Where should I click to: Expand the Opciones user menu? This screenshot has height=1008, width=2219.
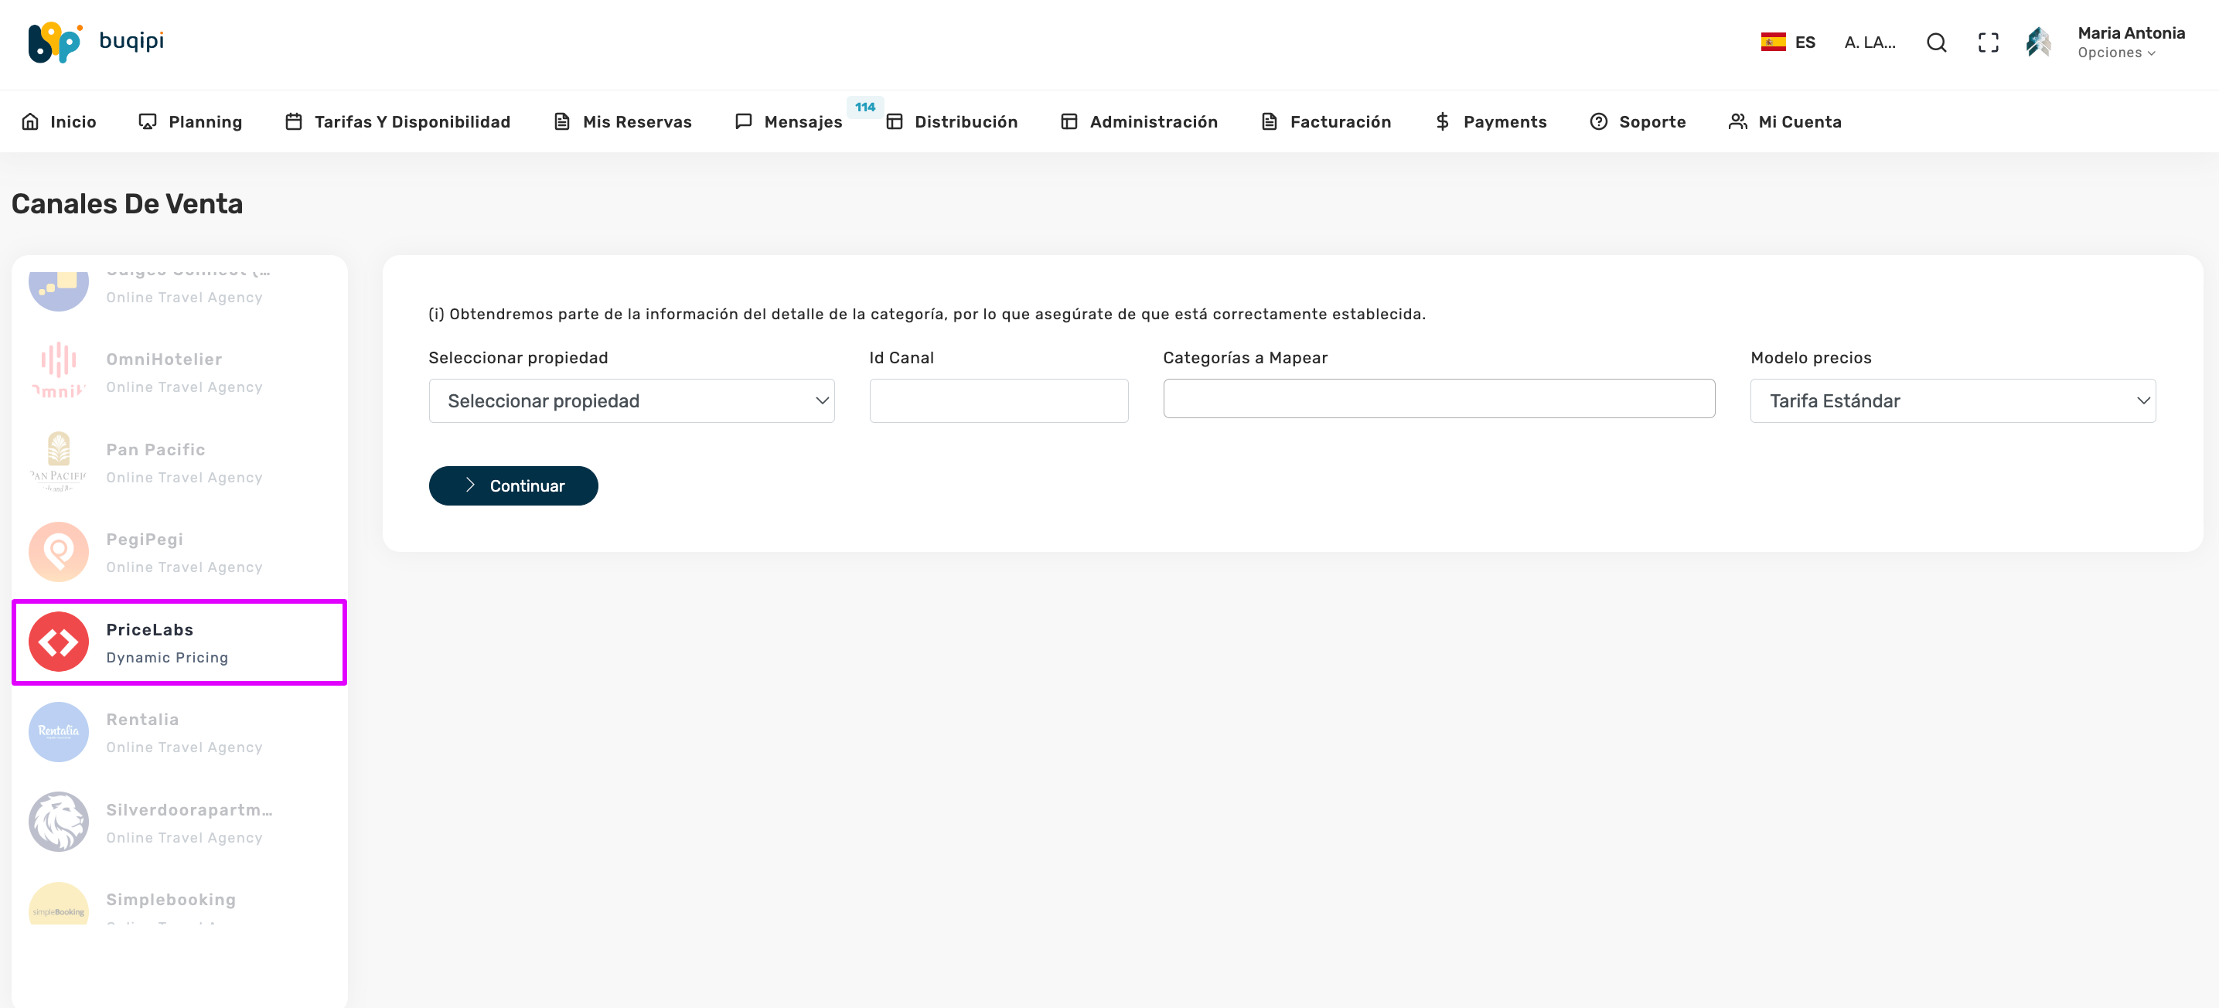click(2115, 53)
